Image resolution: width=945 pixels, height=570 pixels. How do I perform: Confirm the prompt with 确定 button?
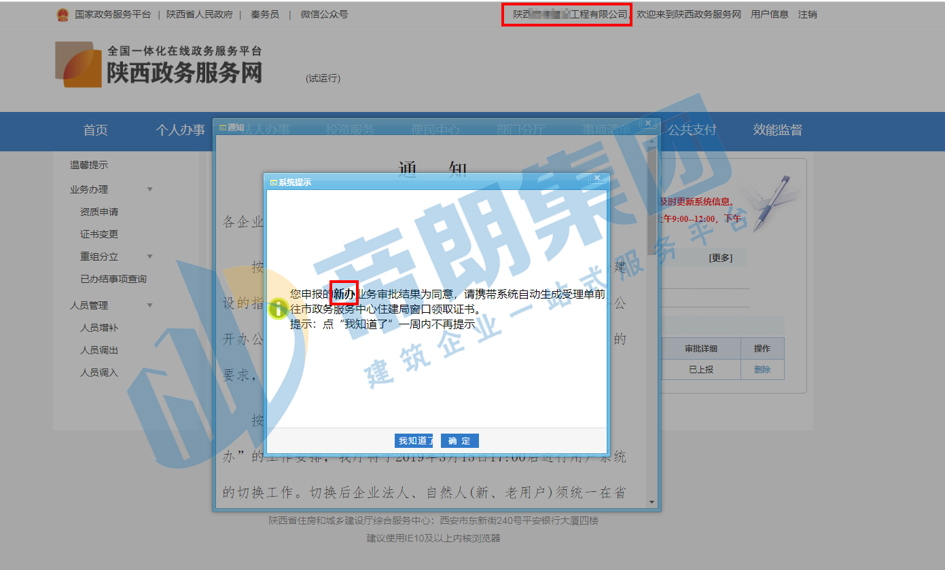click(460, 441)
